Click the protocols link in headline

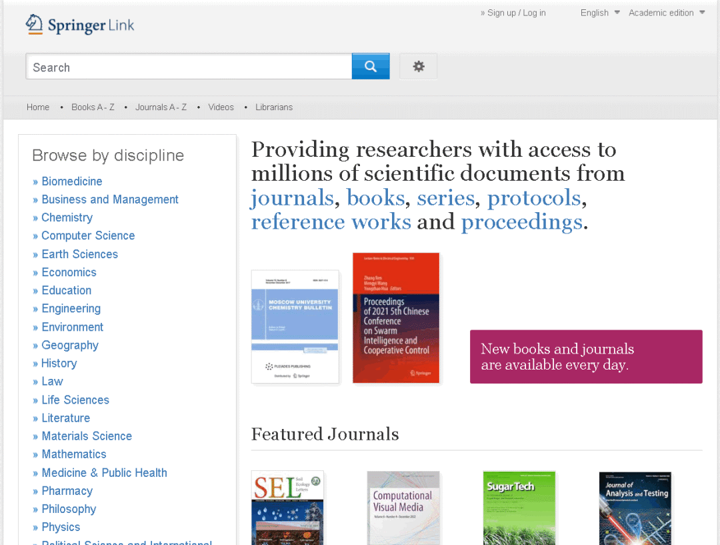pos(534,199)
